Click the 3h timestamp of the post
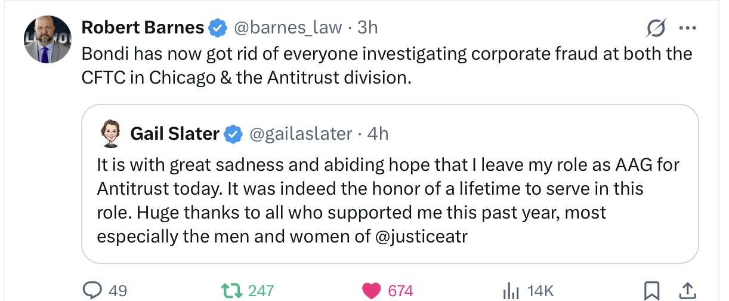 [367, 27]
